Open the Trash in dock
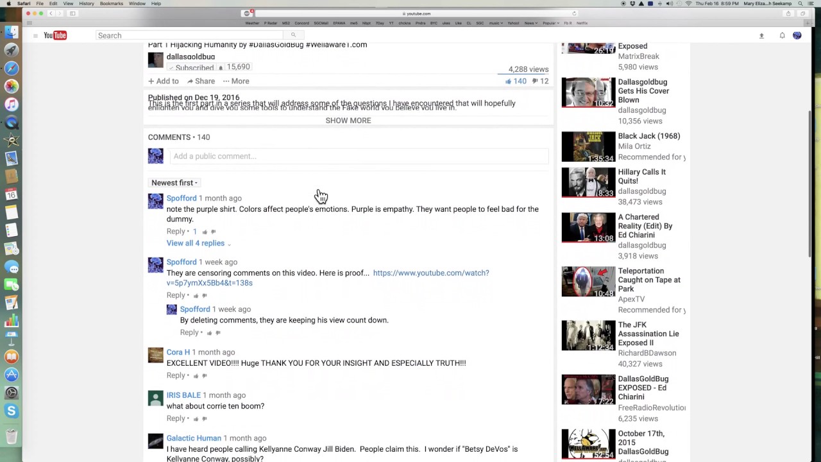The width and height of the screenshot is (821, 462). pyautogui.click(x=11, y=436)
